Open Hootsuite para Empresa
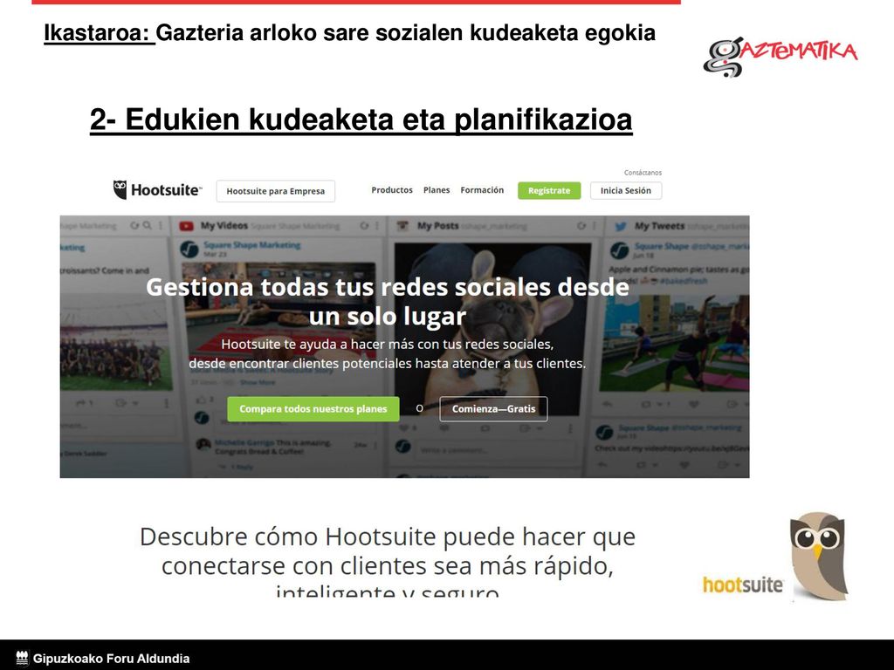 [275, 191]
